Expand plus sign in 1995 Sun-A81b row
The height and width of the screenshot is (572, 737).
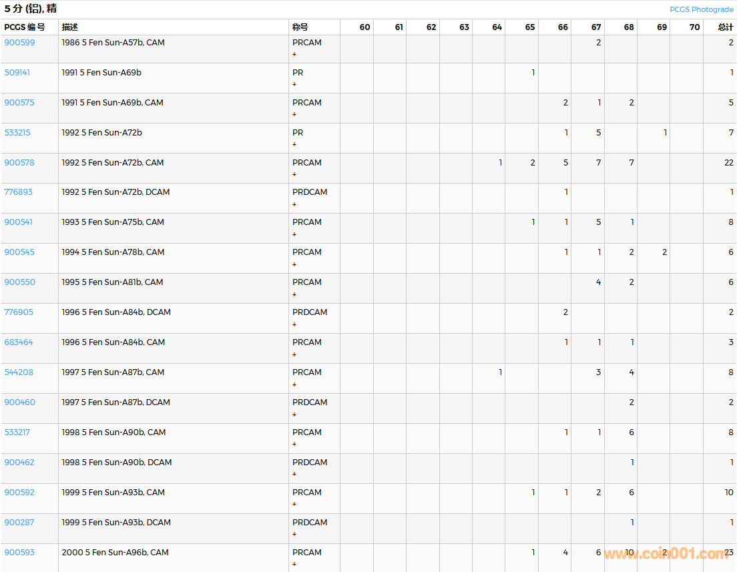(x=294, y=294)
